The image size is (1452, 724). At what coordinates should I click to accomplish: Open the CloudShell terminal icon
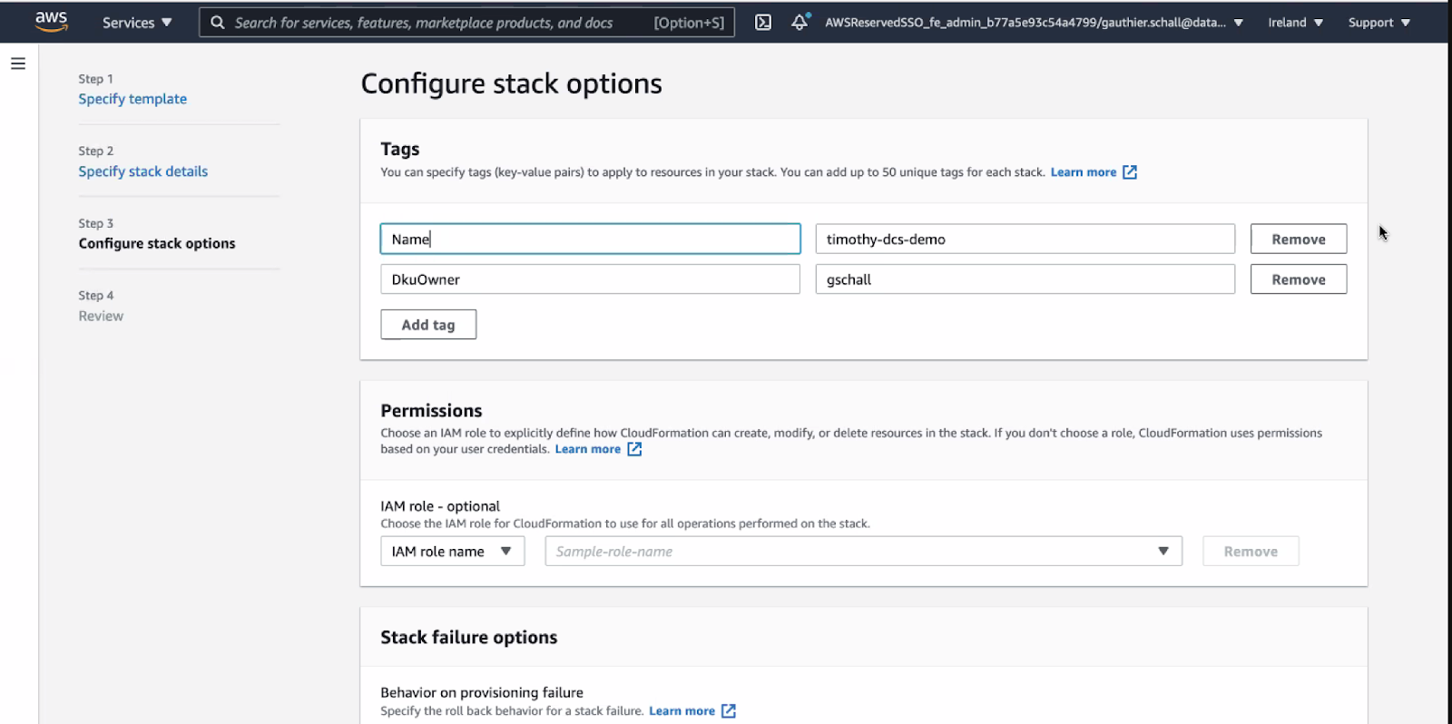(x=763, y=23)
